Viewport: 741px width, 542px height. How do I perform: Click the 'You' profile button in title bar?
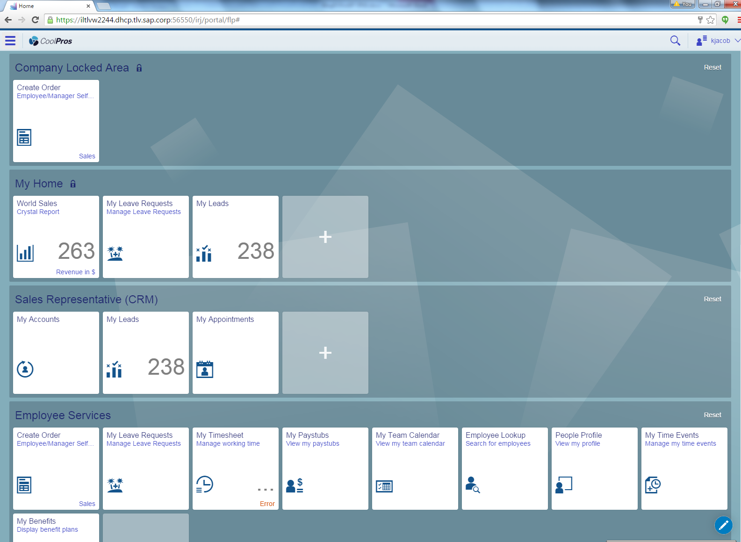point(683,4)
